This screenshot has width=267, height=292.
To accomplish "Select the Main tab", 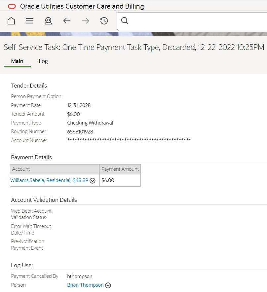I will 17,61.
